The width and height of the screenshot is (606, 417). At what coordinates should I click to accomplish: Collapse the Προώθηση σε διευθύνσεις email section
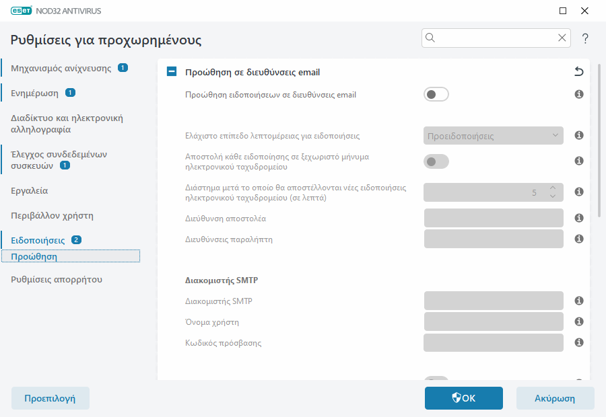[171, 71]
